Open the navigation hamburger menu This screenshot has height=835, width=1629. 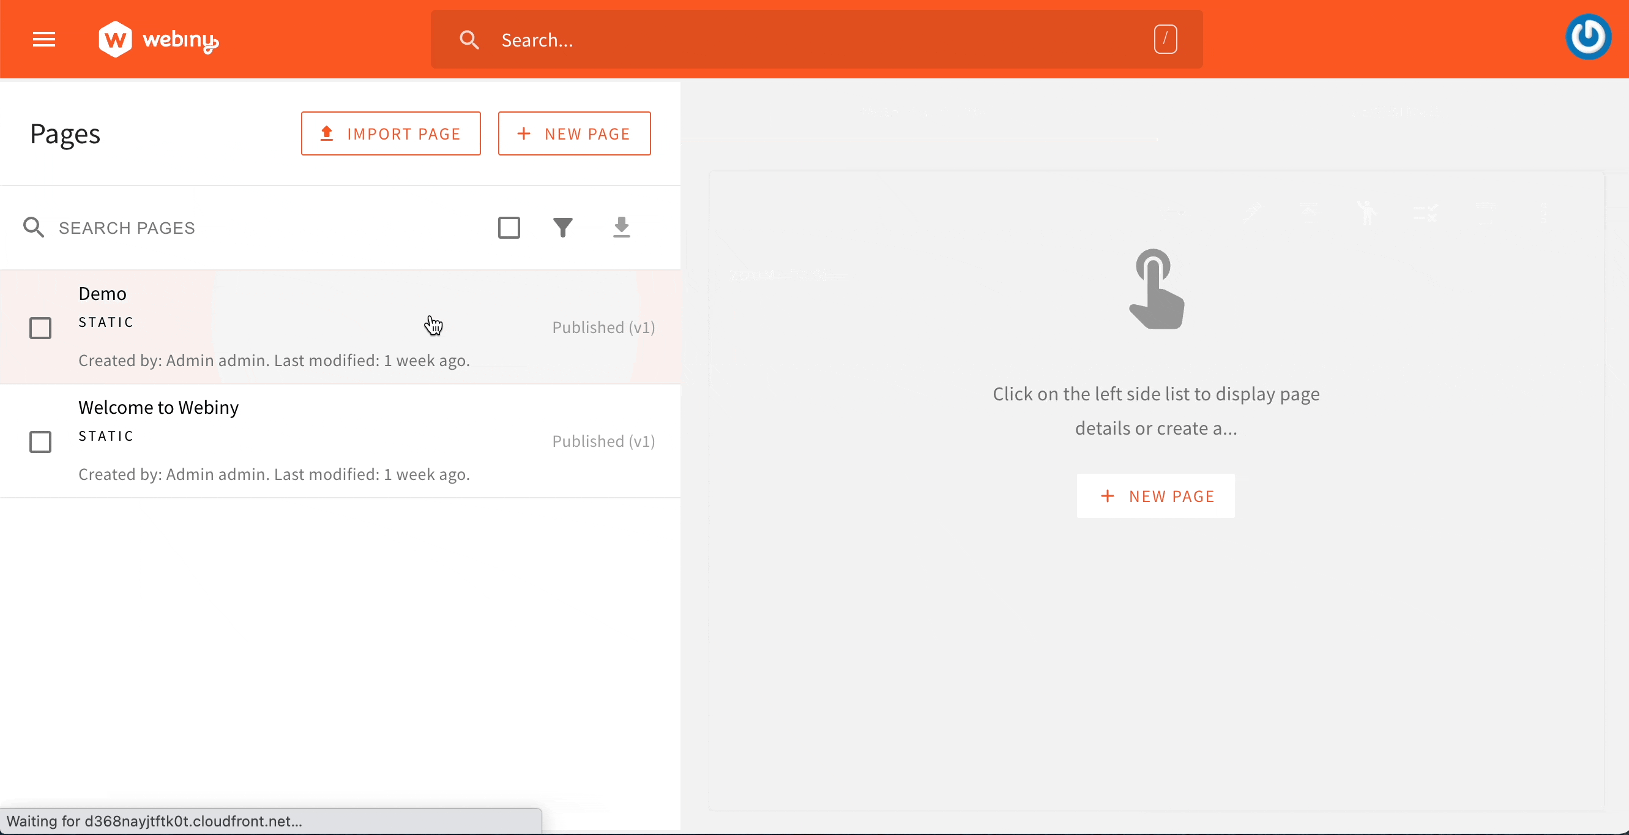coord(43,39)
